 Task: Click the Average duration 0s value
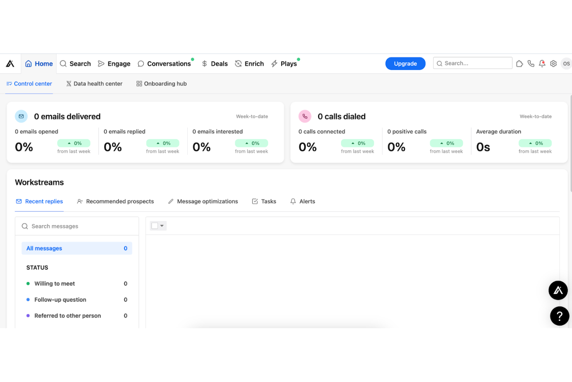tap(483, 147)
